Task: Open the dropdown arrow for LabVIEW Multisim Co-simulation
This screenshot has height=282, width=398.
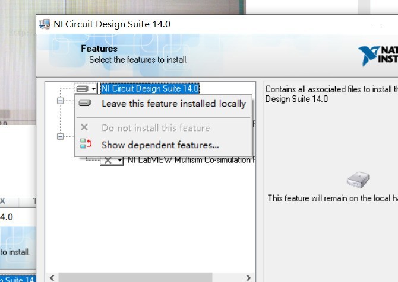Action: click(119, 161)
